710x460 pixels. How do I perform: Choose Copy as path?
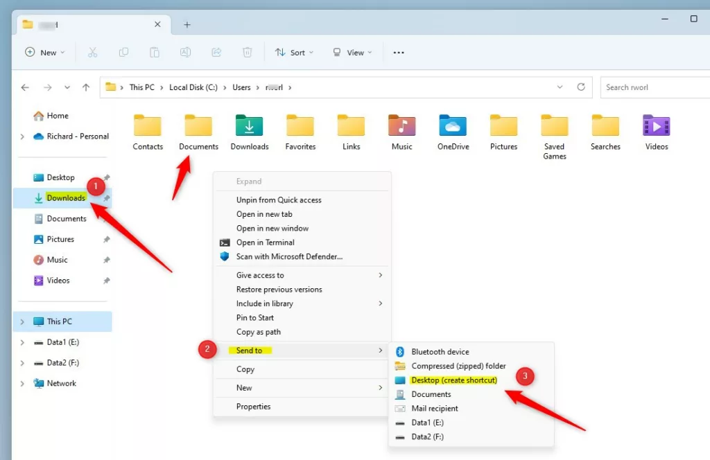click(x=302, y=332)
